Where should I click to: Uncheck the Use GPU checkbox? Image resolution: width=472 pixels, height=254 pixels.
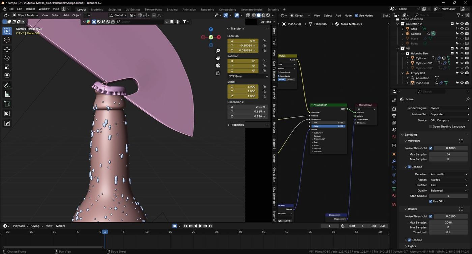tap(431, 201)
